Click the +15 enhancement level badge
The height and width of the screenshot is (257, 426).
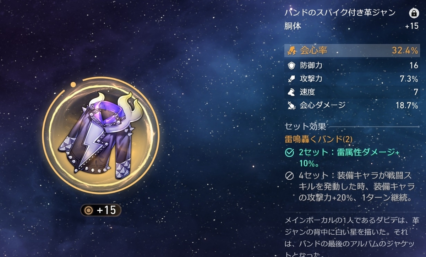[101, 210]
